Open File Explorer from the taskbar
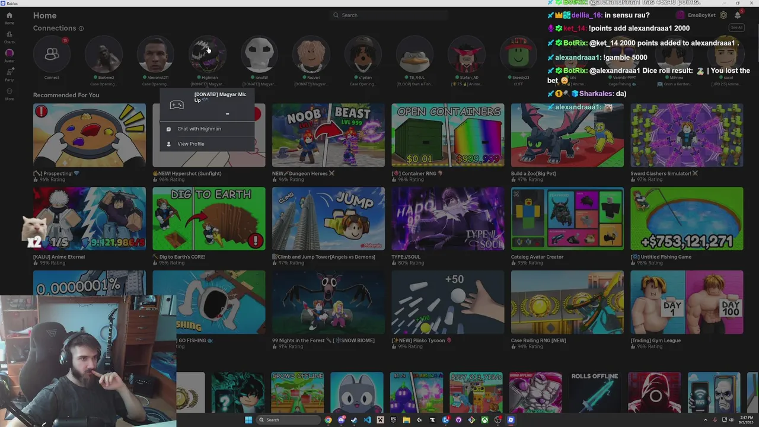Viewport: 759px width, 427px height. coord(406,420)
